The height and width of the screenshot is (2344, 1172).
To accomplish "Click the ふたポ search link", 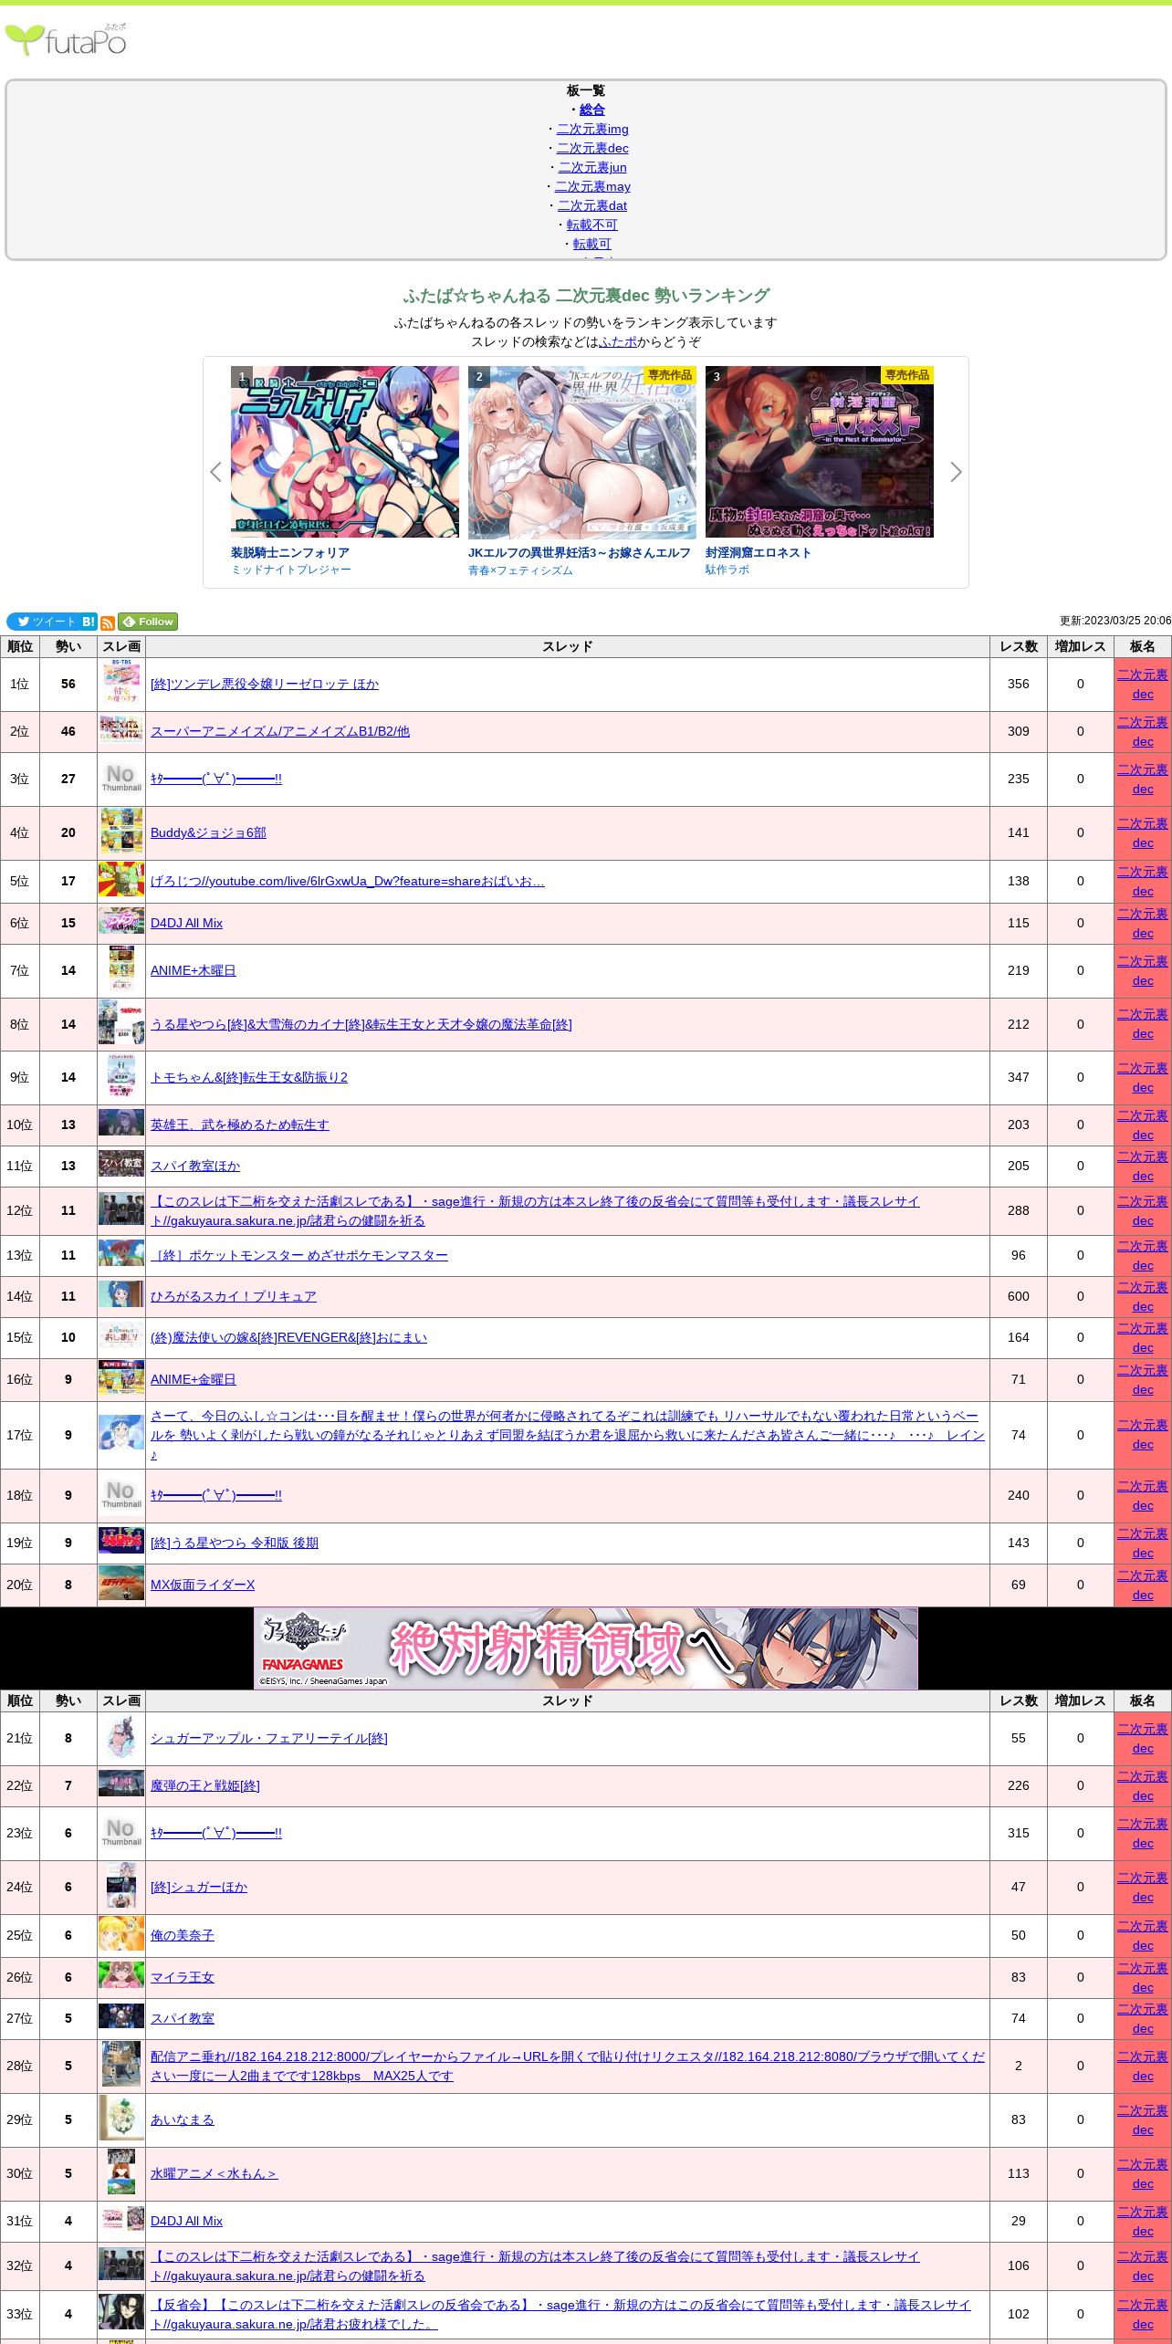I will (x=618, y=341).
